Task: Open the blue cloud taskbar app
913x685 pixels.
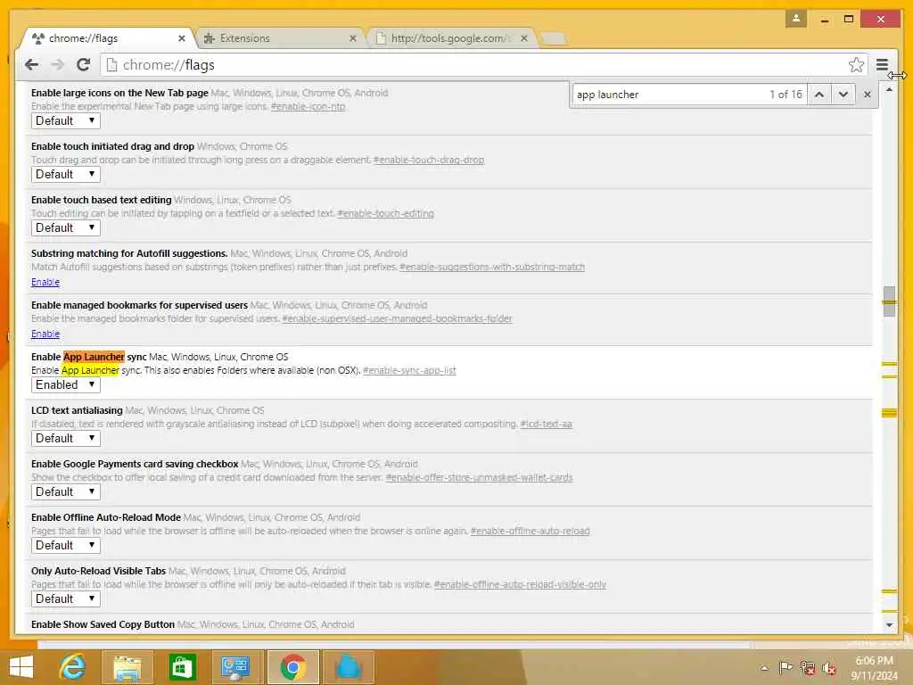Action: tap(349, 667)
